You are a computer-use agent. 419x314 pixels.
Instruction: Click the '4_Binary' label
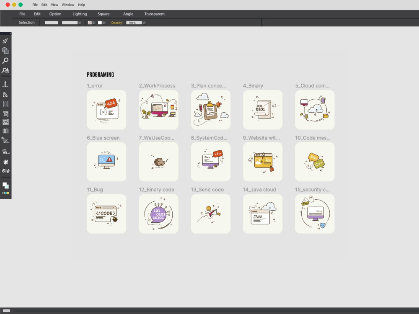[253, 86]
